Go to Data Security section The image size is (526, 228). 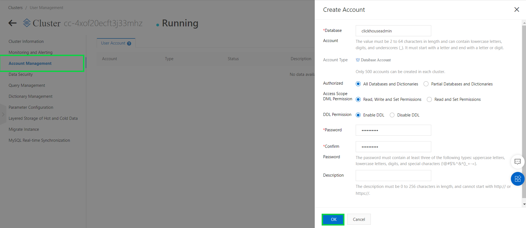pyautogui.click(x=21, y=74)
